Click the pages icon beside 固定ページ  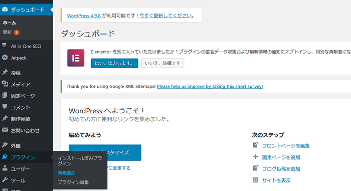point(5,95)
